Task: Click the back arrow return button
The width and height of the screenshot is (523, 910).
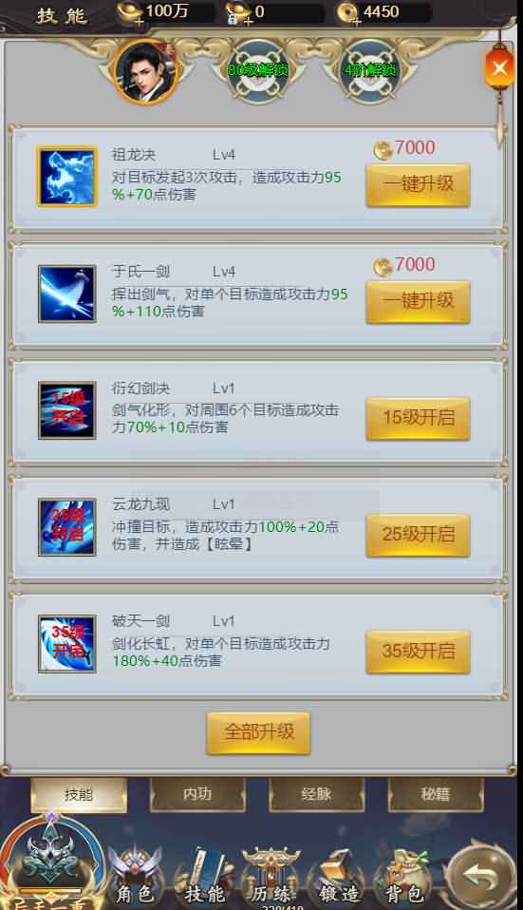Action: click(482, 877)
